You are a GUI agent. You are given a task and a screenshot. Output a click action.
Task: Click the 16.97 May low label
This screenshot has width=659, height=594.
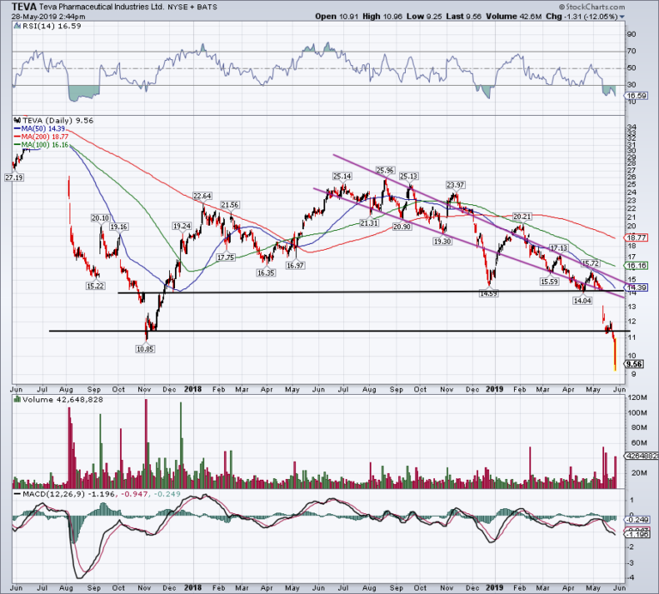[x=295, y=265]
